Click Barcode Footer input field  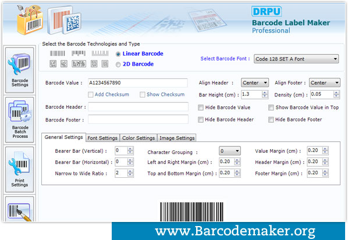tap(139, 119)
